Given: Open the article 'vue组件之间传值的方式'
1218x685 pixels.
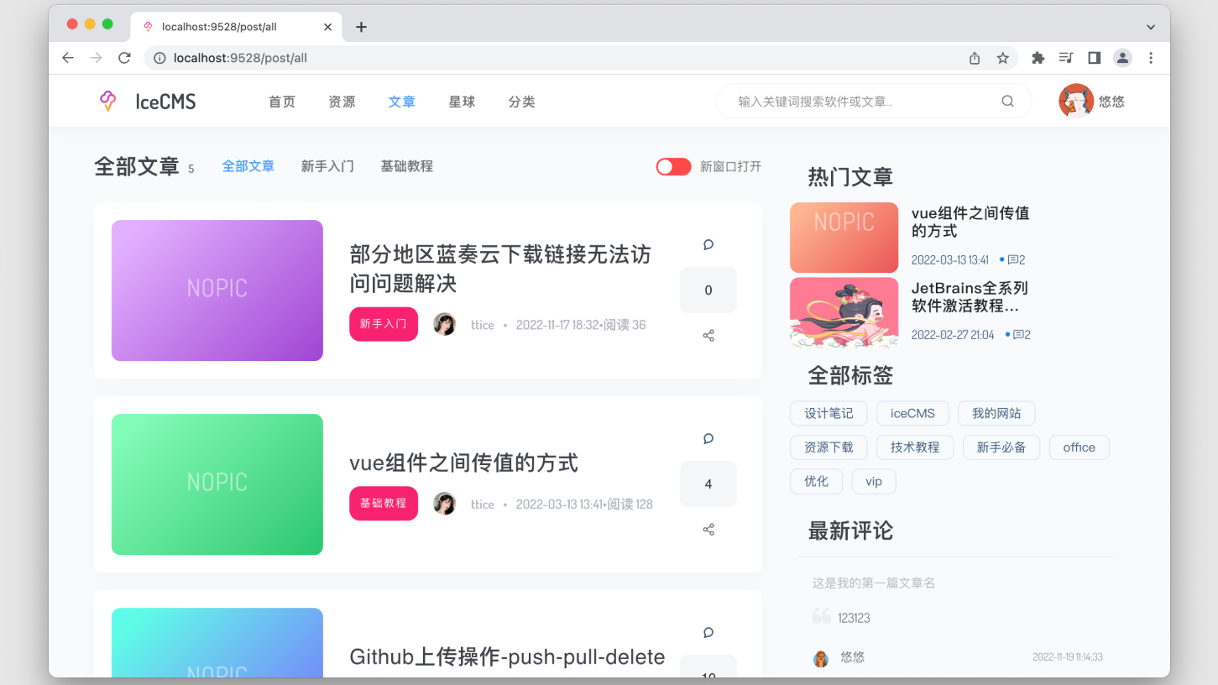Looking at the screenshot, I should [464, 463].
